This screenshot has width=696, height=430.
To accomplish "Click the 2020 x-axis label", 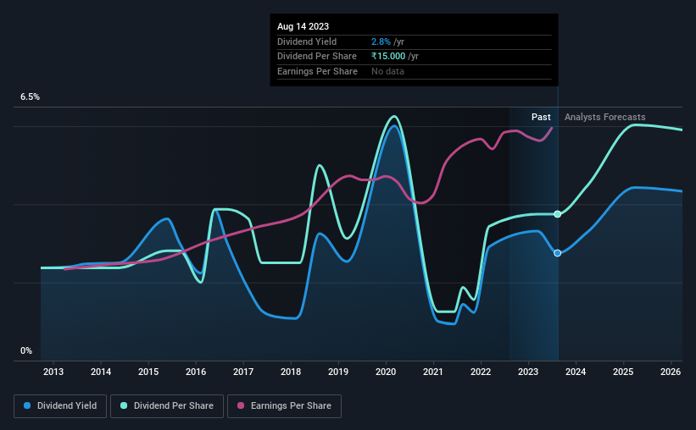I will coord(386,372).
